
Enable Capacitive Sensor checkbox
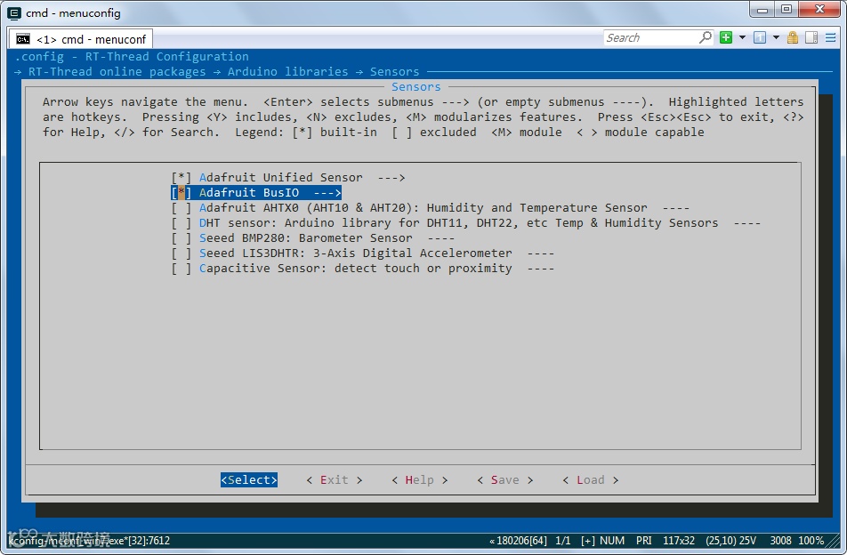[181, 269]
